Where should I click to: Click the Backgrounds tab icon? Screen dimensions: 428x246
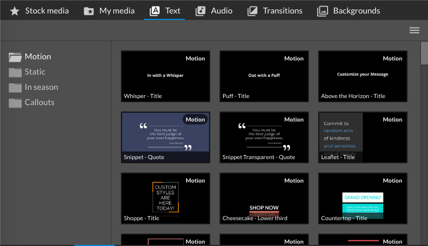pos(322,11)
